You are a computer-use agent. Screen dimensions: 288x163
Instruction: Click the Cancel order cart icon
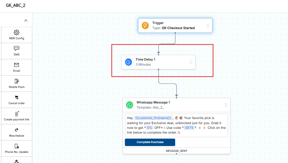tap(17, 97)
